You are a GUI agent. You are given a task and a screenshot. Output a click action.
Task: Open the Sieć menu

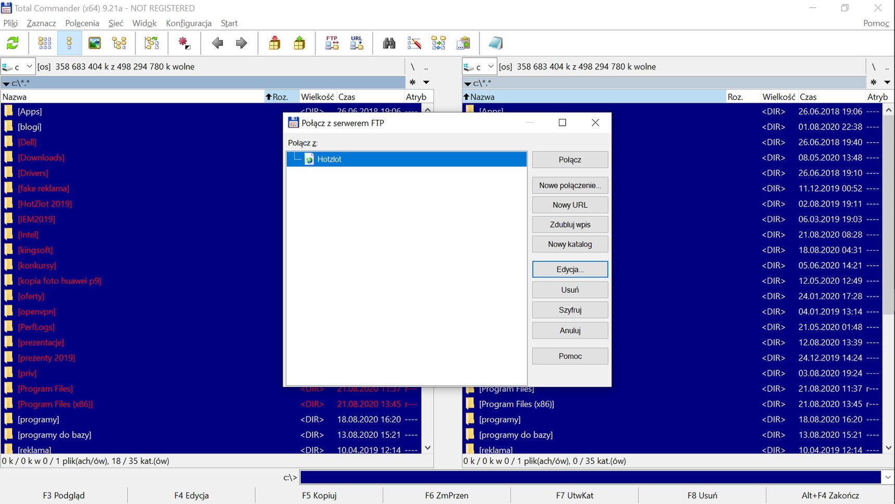pos(116,23)
